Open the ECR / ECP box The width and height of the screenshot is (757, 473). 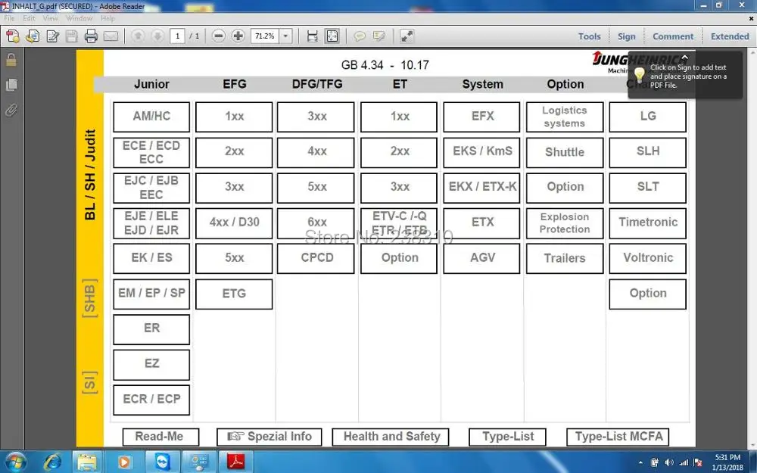[151, 399]
